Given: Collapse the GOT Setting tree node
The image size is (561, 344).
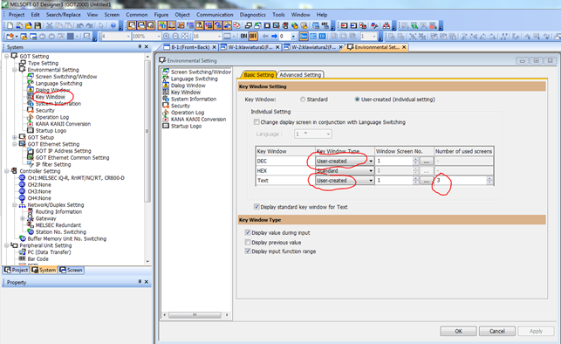Looking at the screenshot, I should (x=6, y=57).
